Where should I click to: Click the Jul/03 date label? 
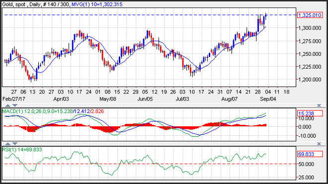182,99
